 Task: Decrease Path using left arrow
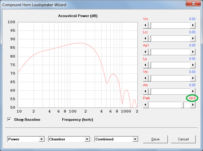pos(146,105)
